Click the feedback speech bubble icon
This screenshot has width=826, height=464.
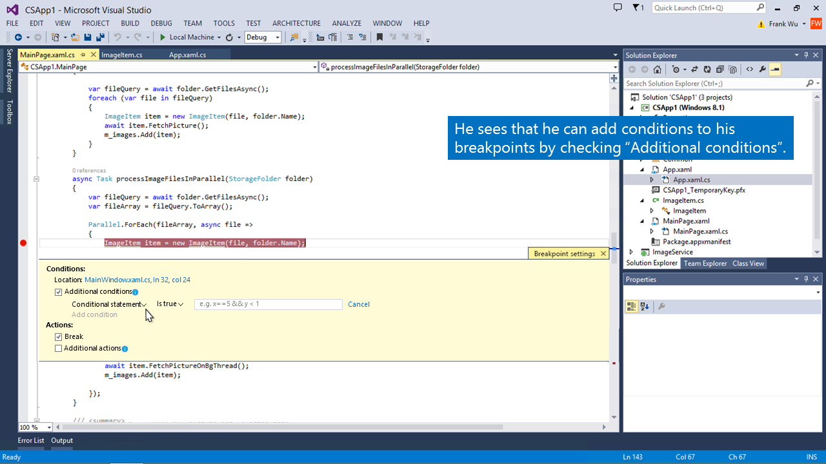click(618, 8)
